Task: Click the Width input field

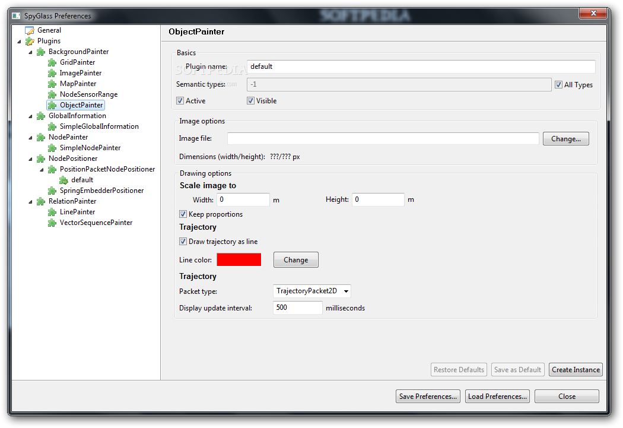Action: pyautogui.click(x=243, y=199)
